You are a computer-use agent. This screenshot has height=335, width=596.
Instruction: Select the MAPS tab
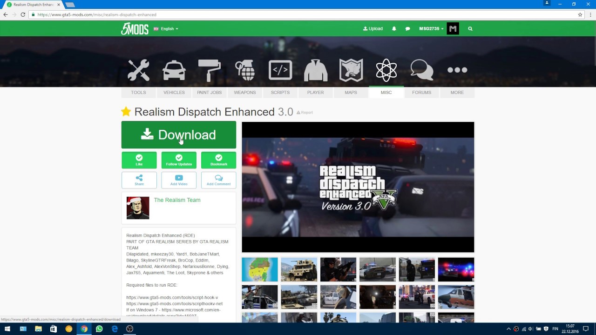coord(351,93)
